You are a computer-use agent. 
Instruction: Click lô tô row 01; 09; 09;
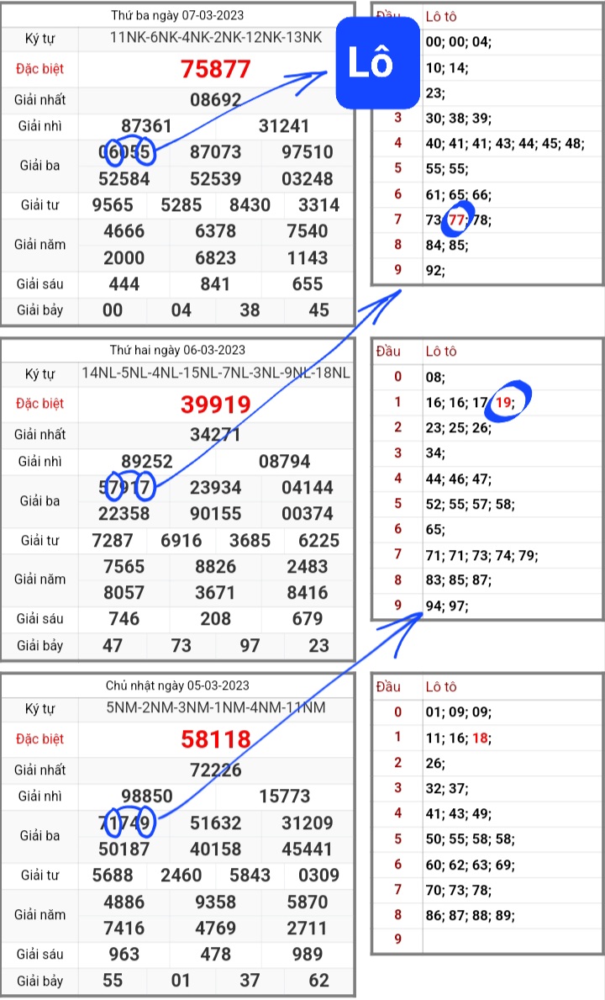(x=459, y=712)
